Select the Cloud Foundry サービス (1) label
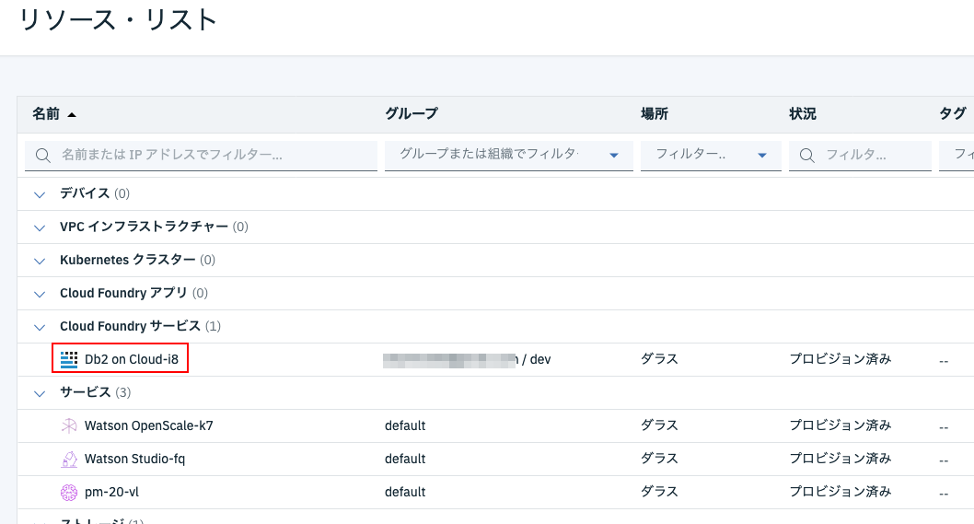This screenshot has width=974, height=524. (x=140, y=326)
